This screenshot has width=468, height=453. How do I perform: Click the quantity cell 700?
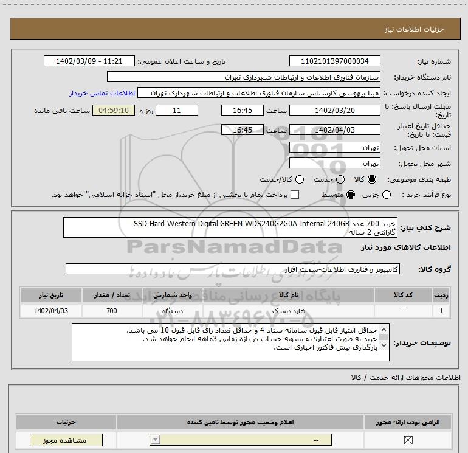[x=112, y=311]
